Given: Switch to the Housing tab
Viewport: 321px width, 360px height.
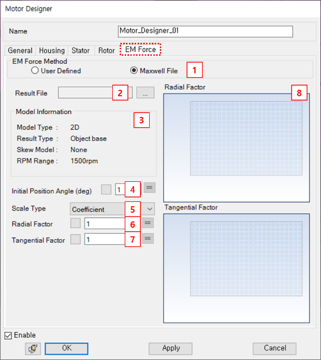Looking at the screenshot, I should 52,50.
